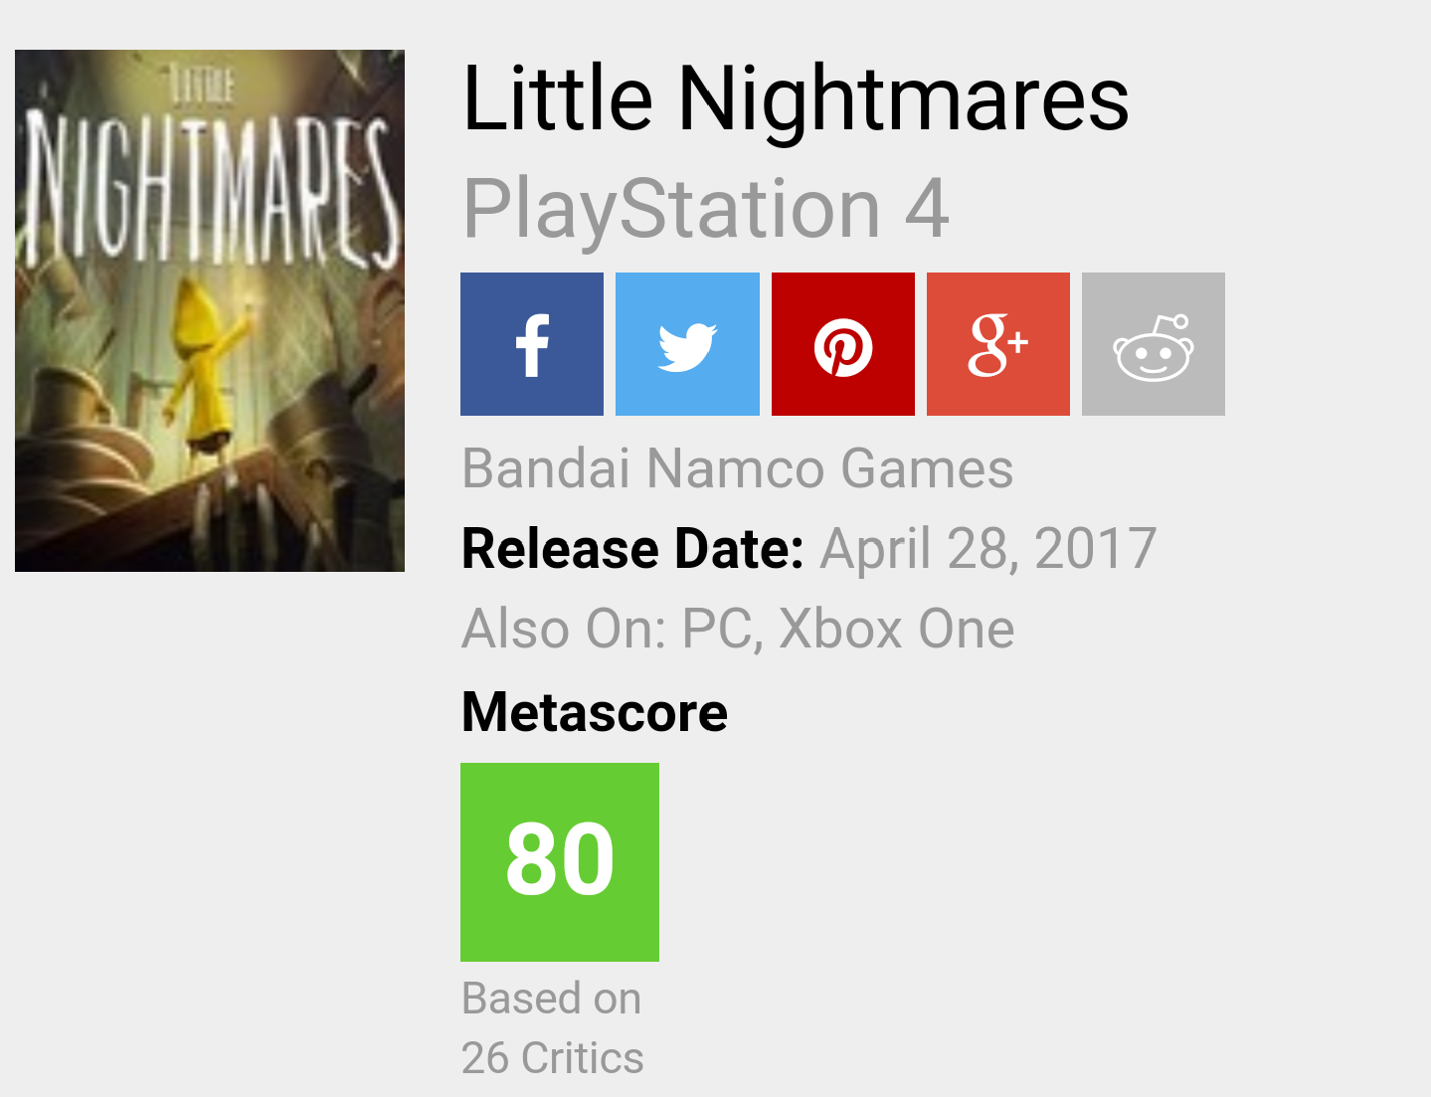Select the PlayStation 4 platform label
1431x1097 pixels.
[x=706, y=209]
